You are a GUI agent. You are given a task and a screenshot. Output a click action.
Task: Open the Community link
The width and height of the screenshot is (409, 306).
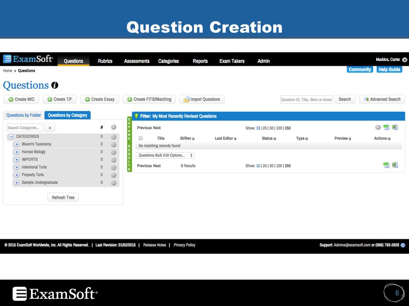[x=360, y=69]
